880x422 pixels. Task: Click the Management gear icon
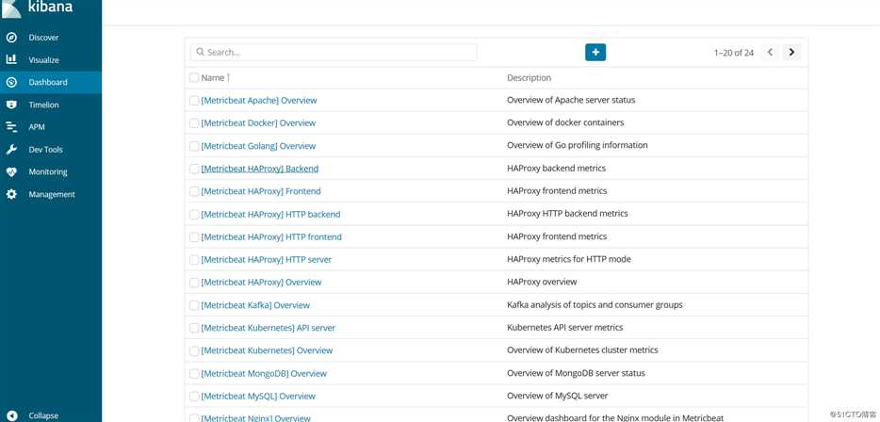[x=11, y=194]
